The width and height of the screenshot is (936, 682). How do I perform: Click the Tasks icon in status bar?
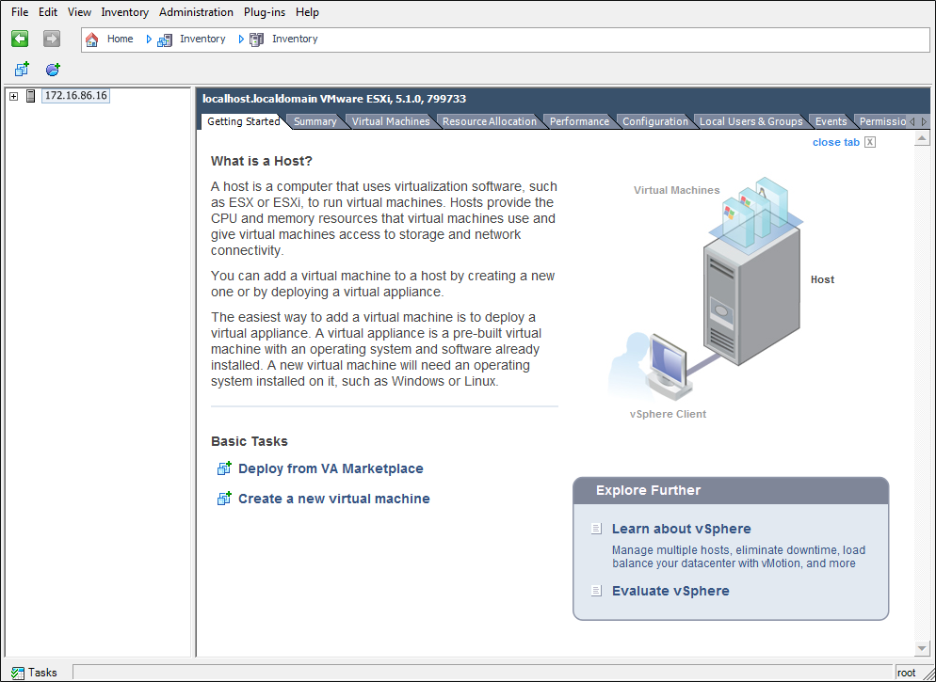click(x=17, y=673)
